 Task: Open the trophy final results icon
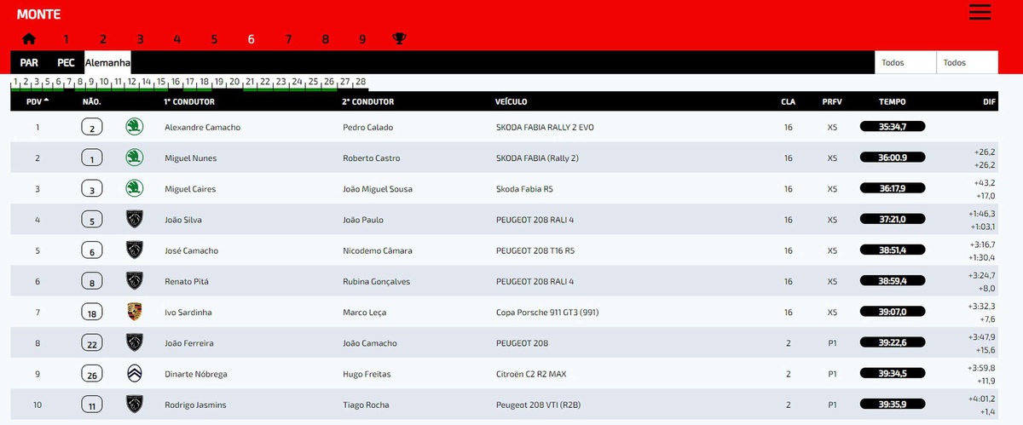[x=399, y=39]
